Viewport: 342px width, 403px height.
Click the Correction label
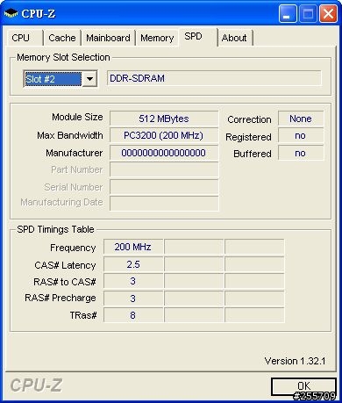point(249,119)
